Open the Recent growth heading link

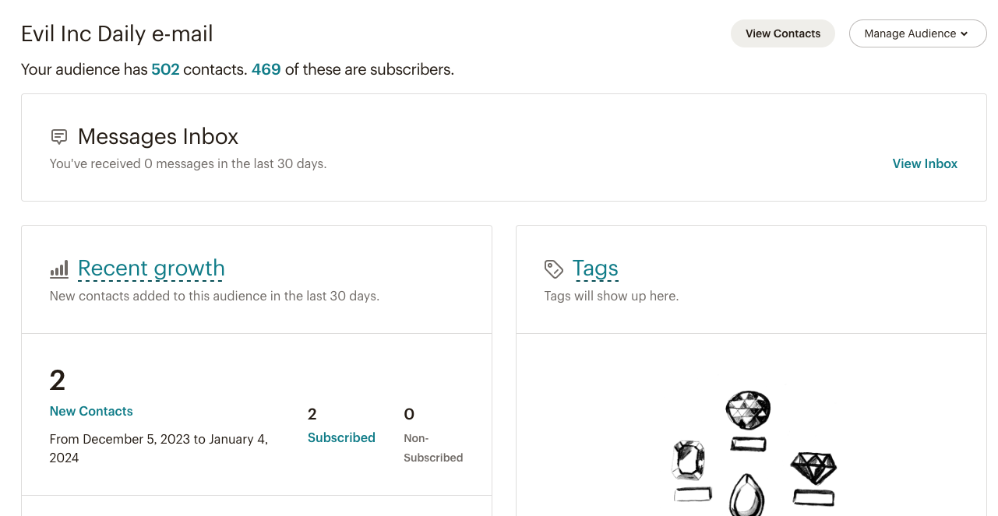point(151,269)
